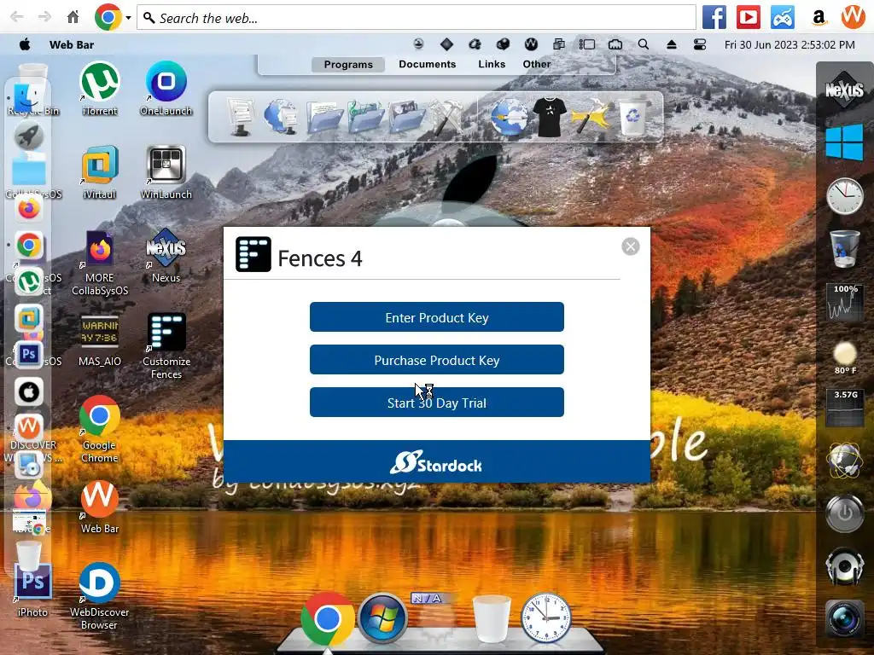Click the globe network icon in shelf
This screenshot has width=874, height=655.
point(510,117)
